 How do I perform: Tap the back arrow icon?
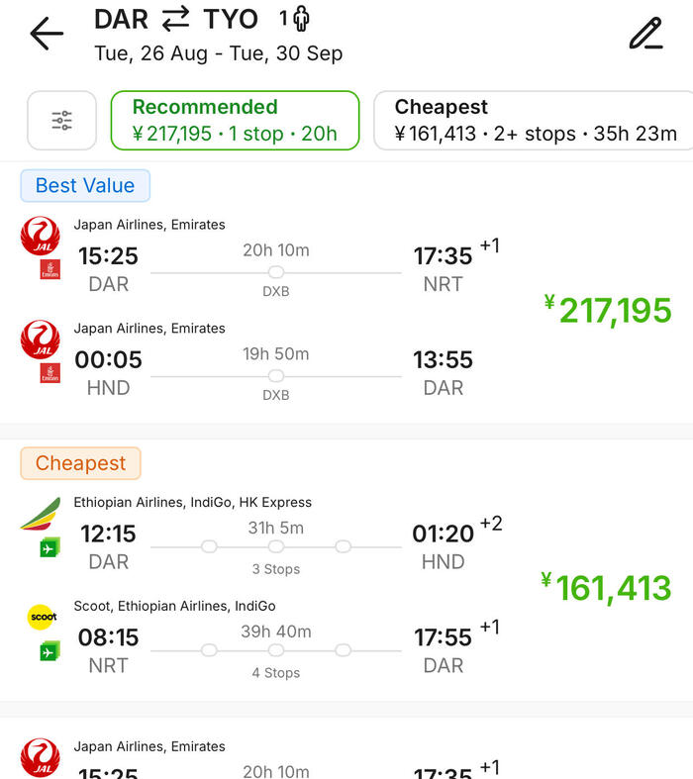47,34
